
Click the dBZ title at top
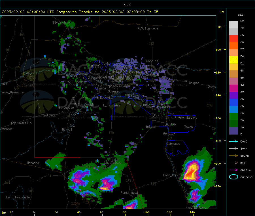(127, 4)
